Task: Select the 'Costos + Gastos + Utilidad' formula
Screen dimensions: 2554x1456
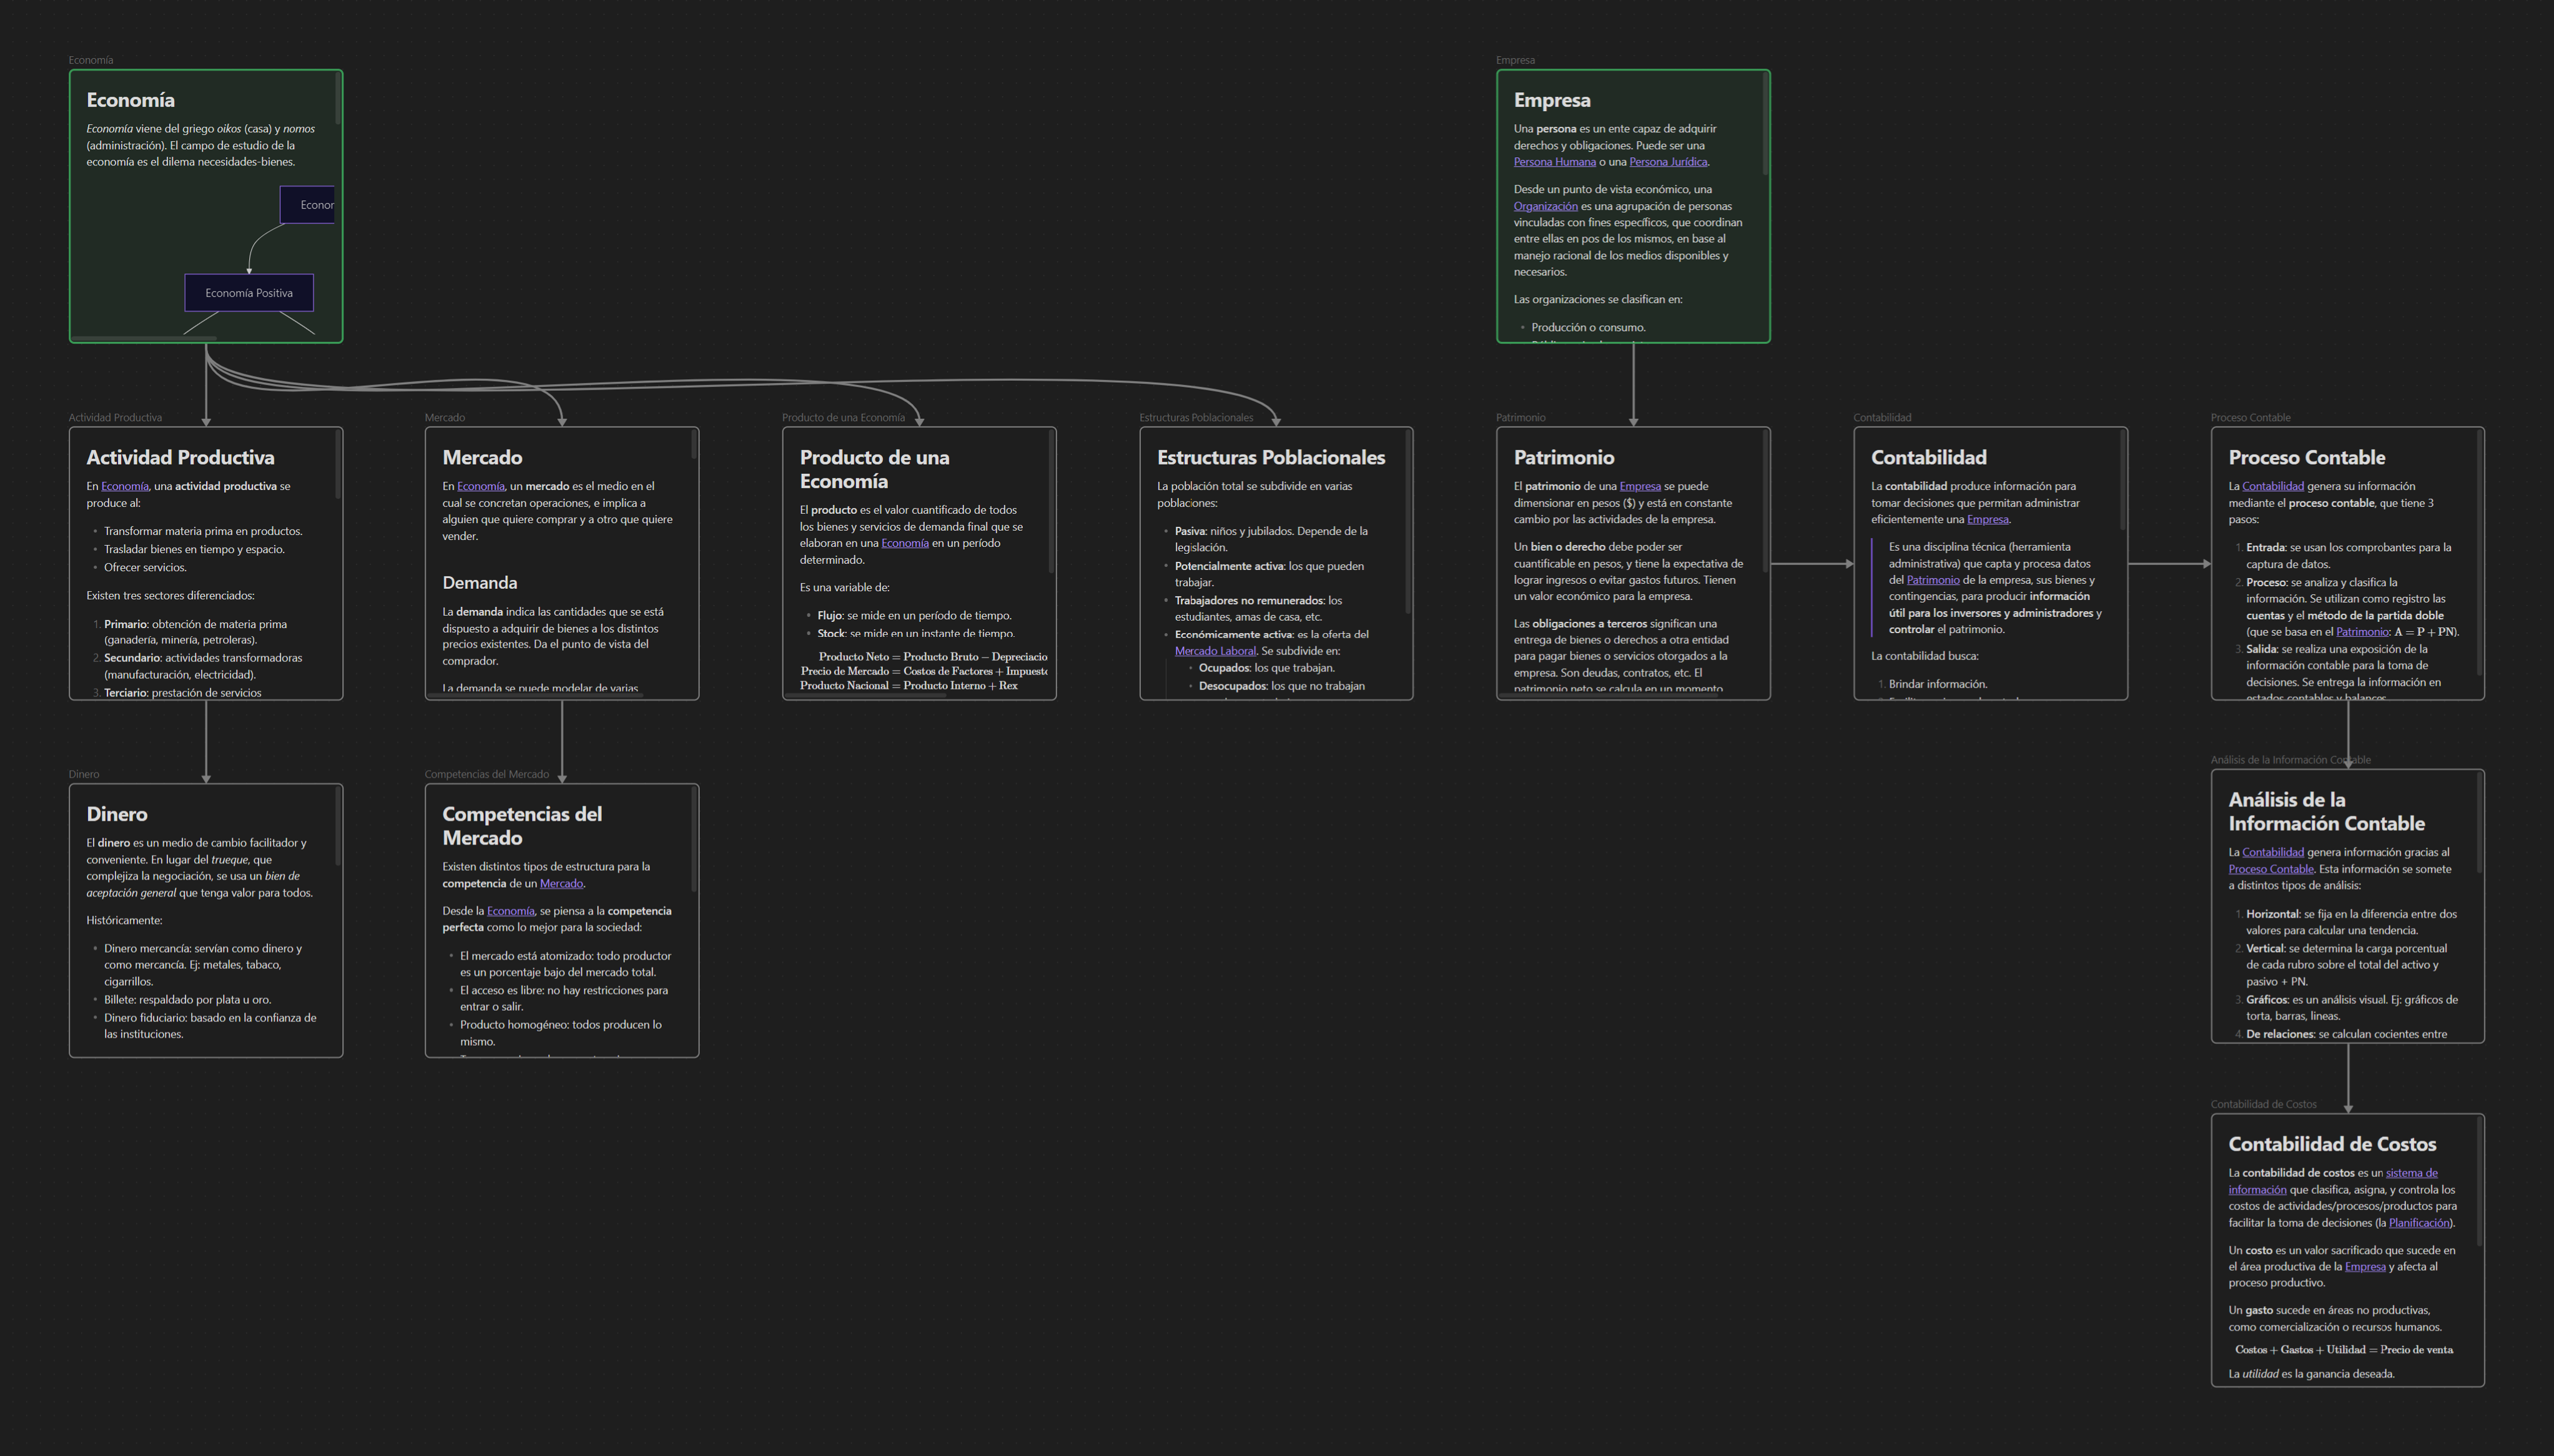Action: (2344, 1350)
